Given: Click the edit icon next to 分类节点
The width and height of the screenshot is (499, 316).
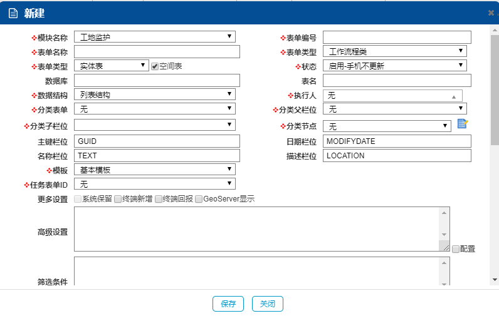Looking at the screenshot, I should 463,124.
